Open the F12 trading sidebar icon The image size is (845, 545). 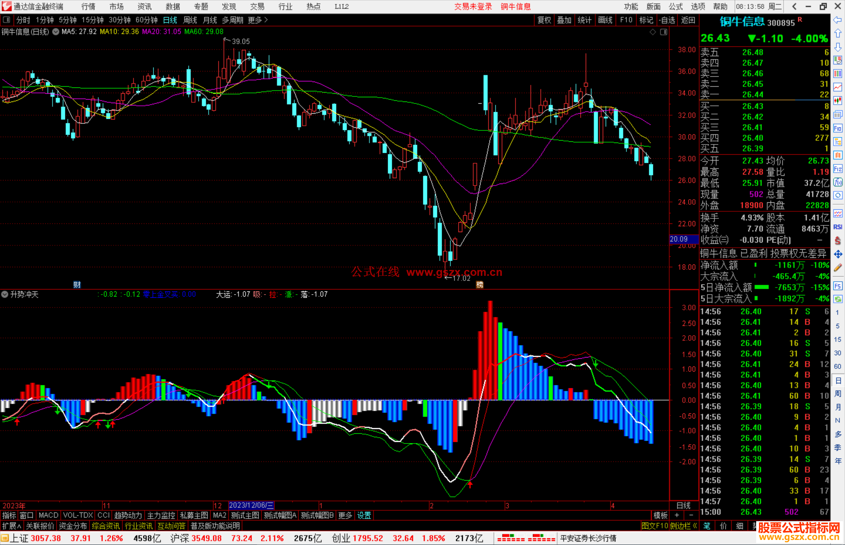point(838,169)
